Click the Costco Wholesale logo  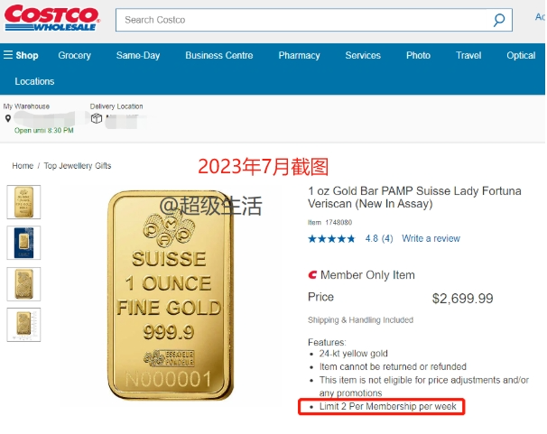coord(52,18)
